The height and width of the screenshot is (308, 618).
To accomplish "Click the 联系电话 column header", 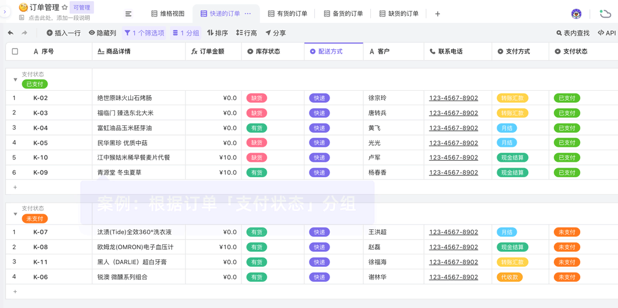I will point(458,51).
